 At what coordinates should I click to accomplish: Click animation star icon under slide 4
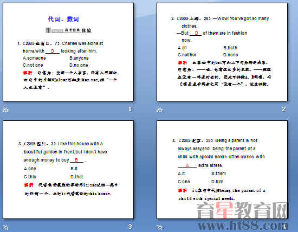pyautogui.click(x=160, y=228)
